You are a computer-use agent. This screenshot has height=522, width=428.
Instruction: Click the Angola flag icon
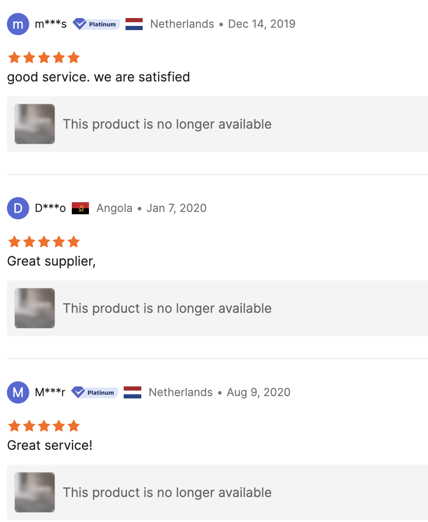pos(81,208)
